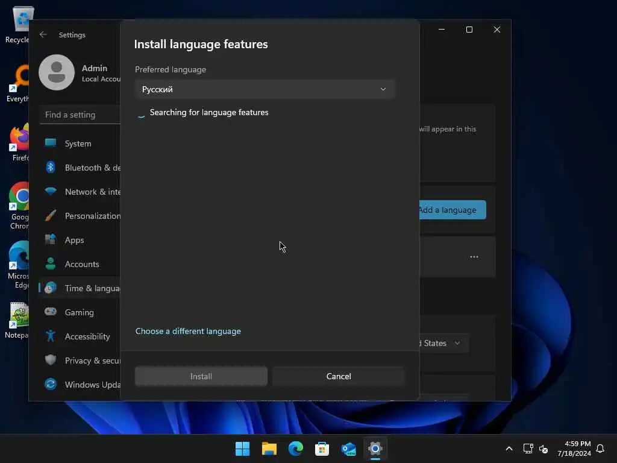Click the Accessibility figure icon
This screenshot has height=463, width=617.
click(51, 336)
